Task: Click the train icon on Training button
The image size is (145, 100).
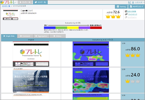Action: [x=118, y=7]
